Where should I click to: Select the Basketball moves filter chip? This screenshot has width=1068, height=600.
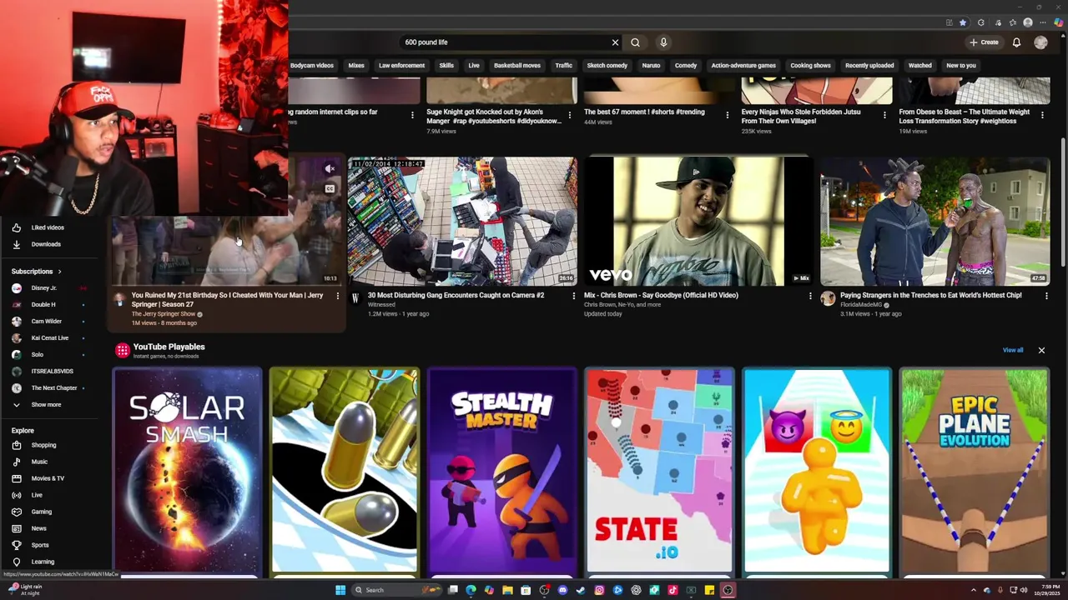516,66
